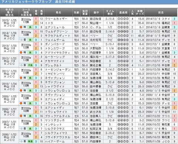
Task: Select horse name サクラアルディート
Action: click(x=57, y=36)
